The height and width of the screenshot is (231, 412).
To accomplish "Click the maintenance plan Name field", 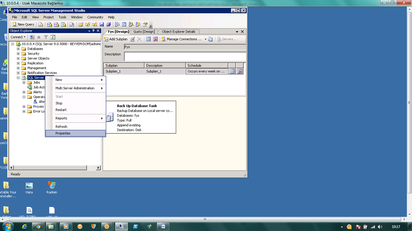I will coord(185,47).
